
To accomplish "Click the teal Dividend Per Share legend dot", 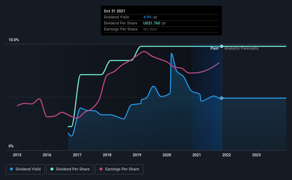I will [52, 169].
